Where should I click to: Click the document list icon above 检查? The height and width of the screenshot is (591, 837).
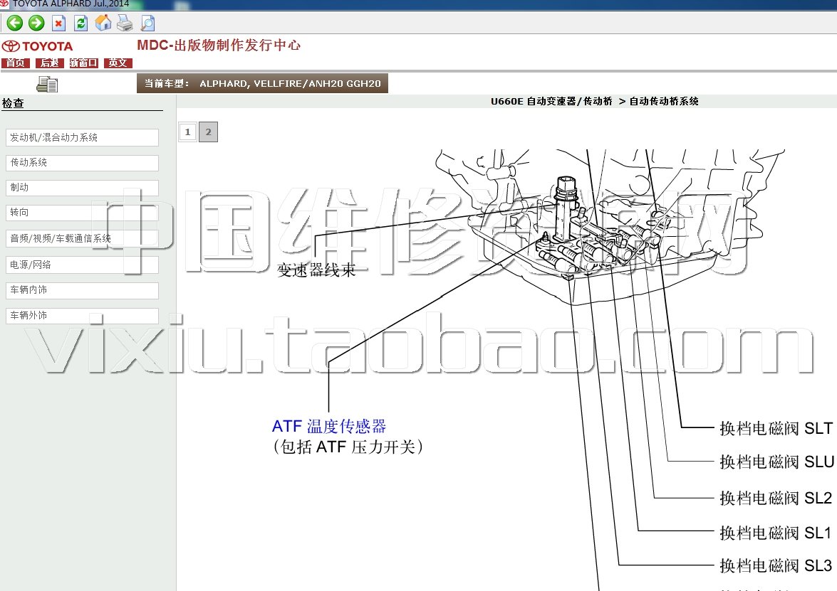[x=47, y=84]
